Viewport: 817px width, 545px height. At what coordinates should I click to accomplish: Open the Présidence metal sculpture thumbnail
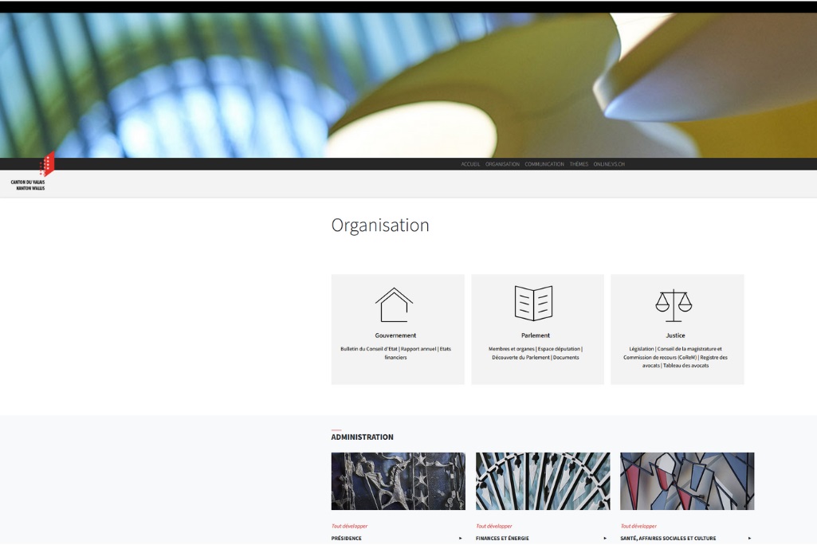point(398,481)
